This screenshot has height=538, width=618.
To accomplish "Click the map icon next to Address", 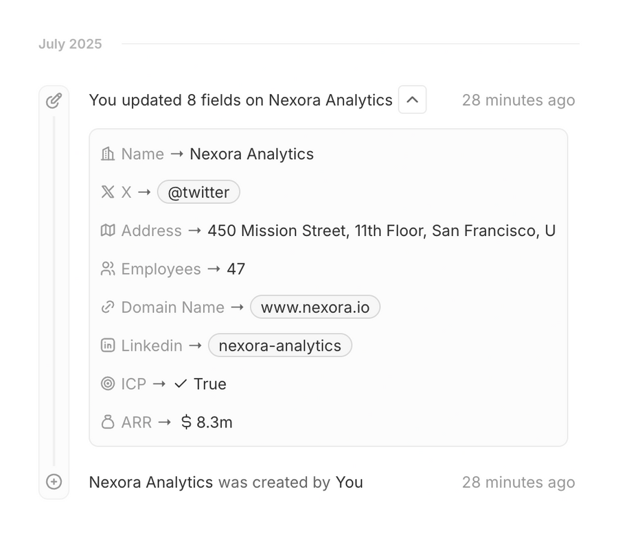I will 108,231.
